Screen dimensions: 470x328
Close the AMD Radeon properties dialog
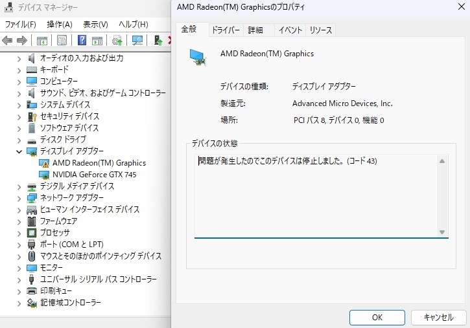(462, 6)
